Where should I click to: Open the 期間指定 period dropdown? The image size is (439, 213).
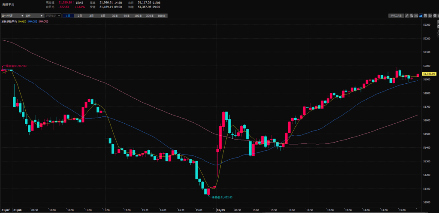click(x=52, y=15)
